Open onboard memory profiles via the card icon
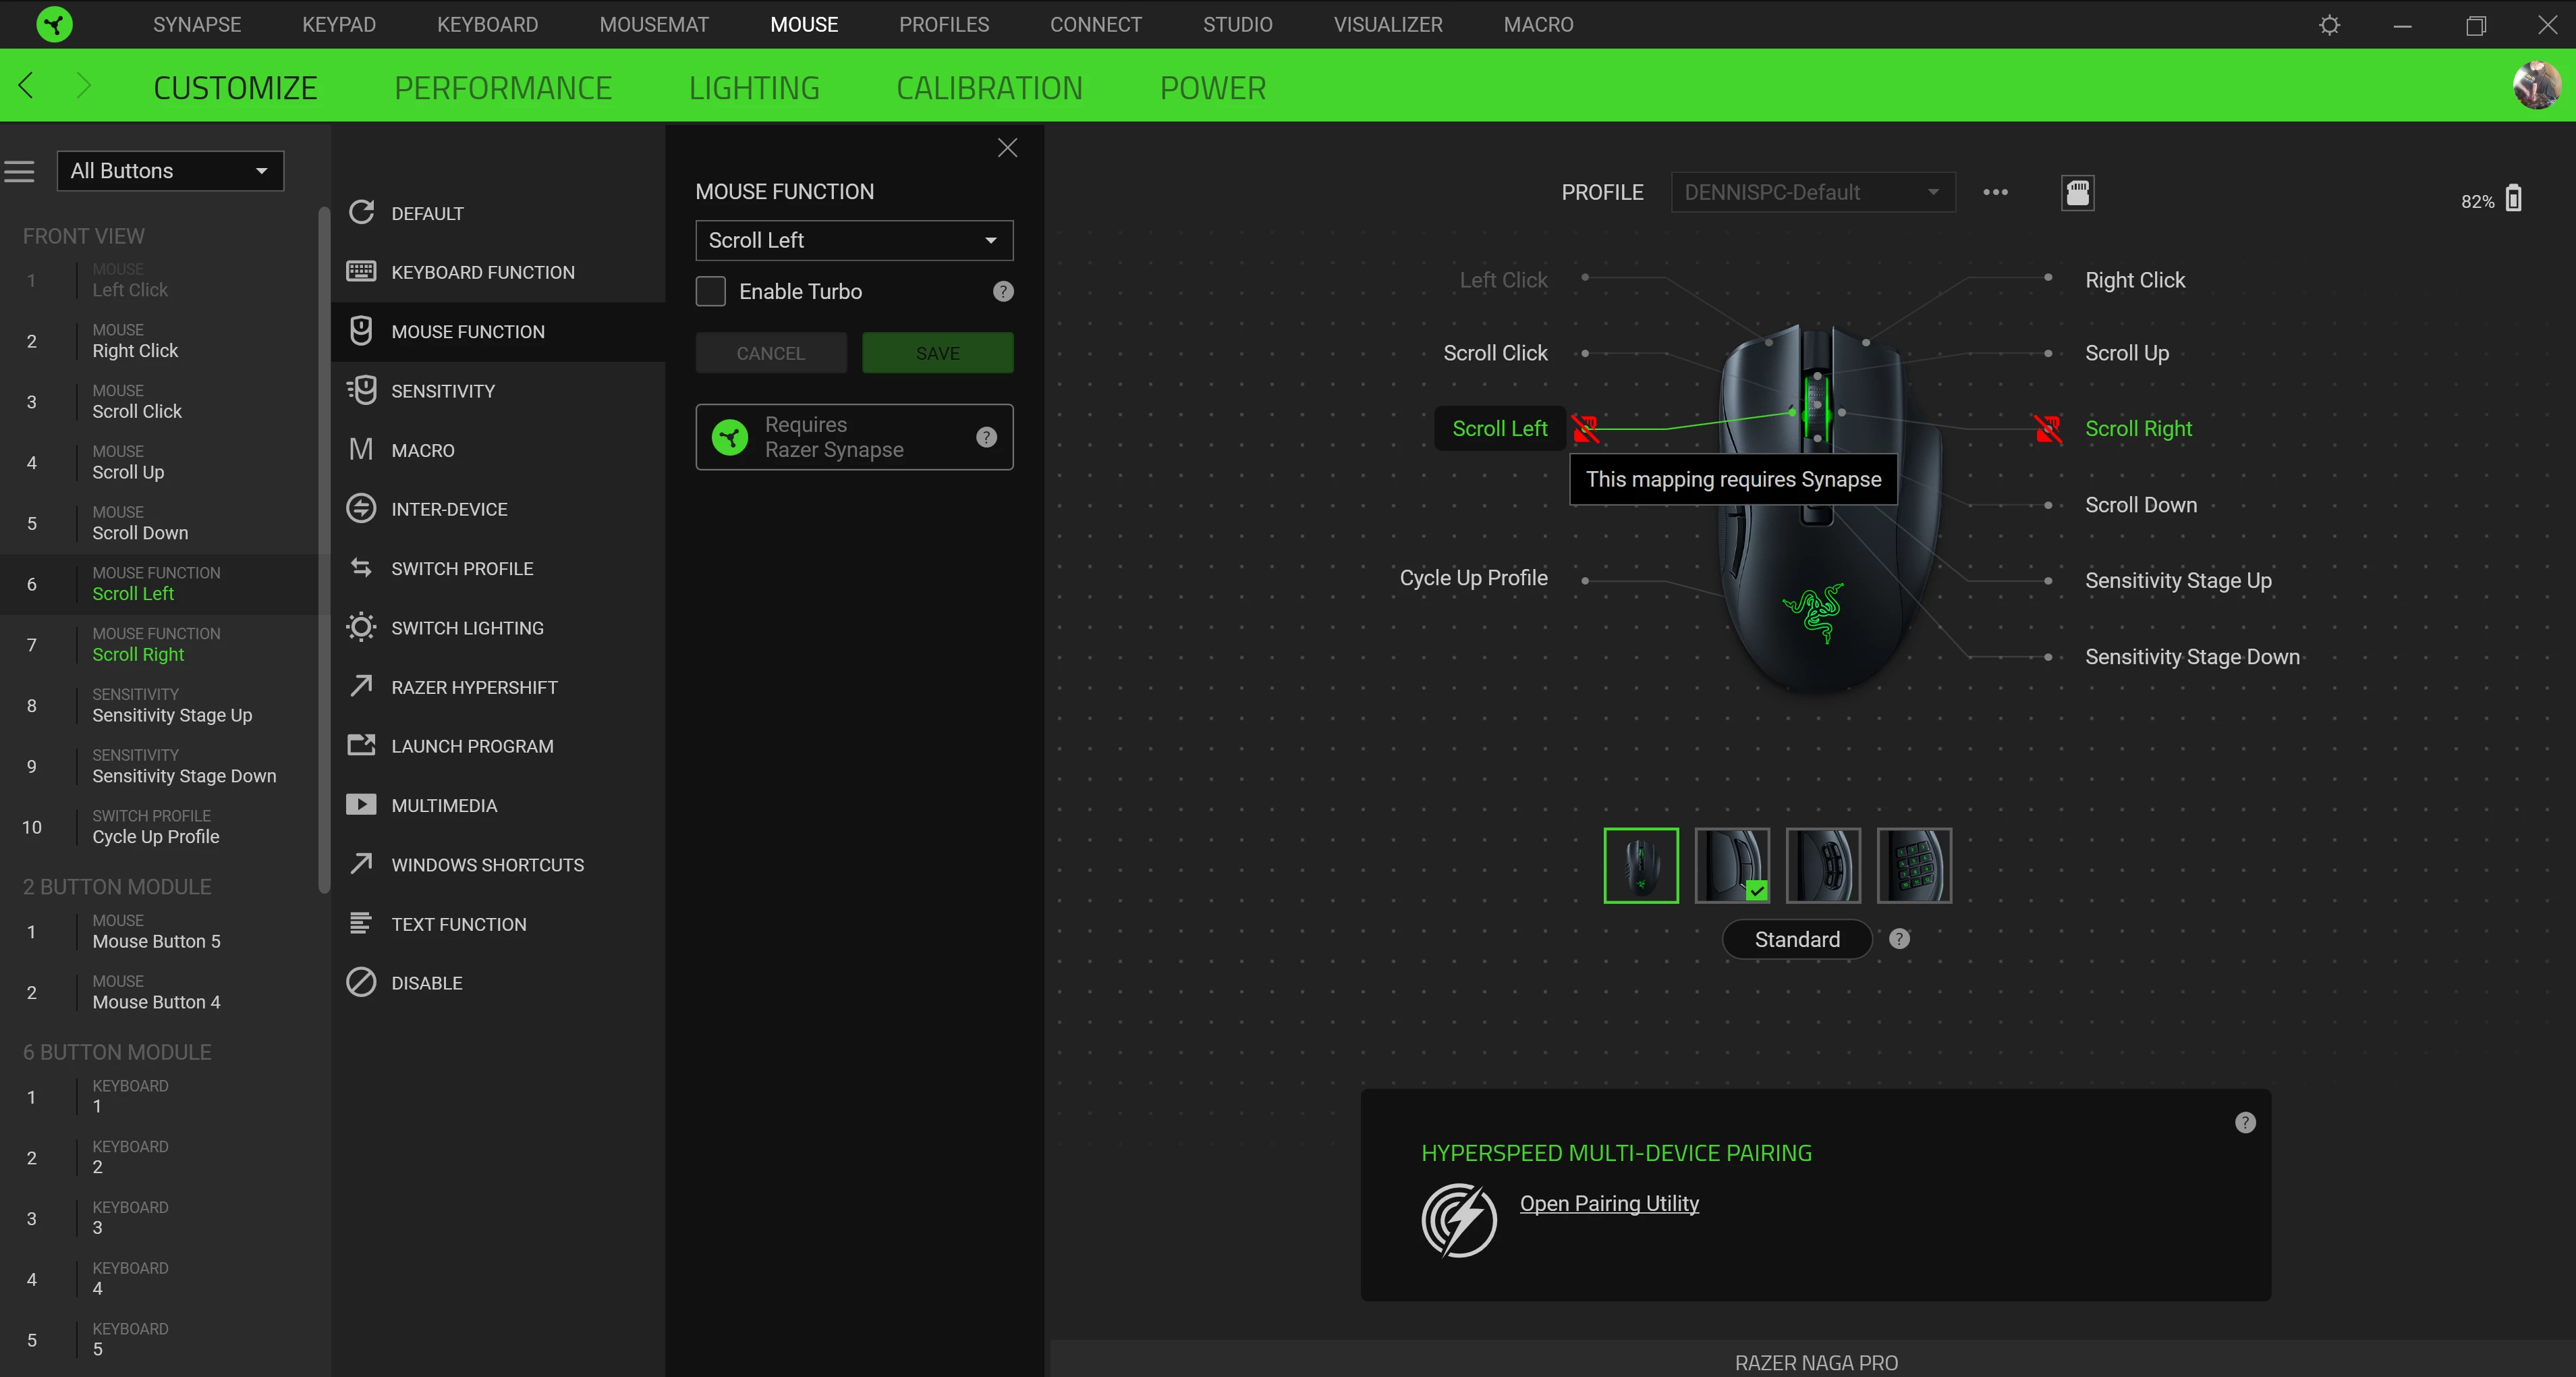The height and width of the screenshot is (1377, 2576). coord(2078,192)
